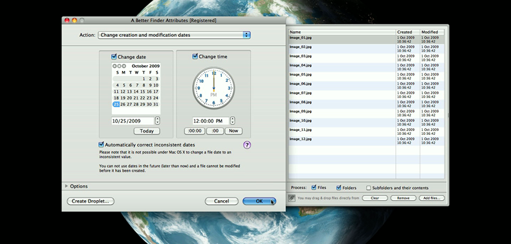Sort by the Modified column header
Image resolution: width=511 pixels, height=244 pixels.
432,32
